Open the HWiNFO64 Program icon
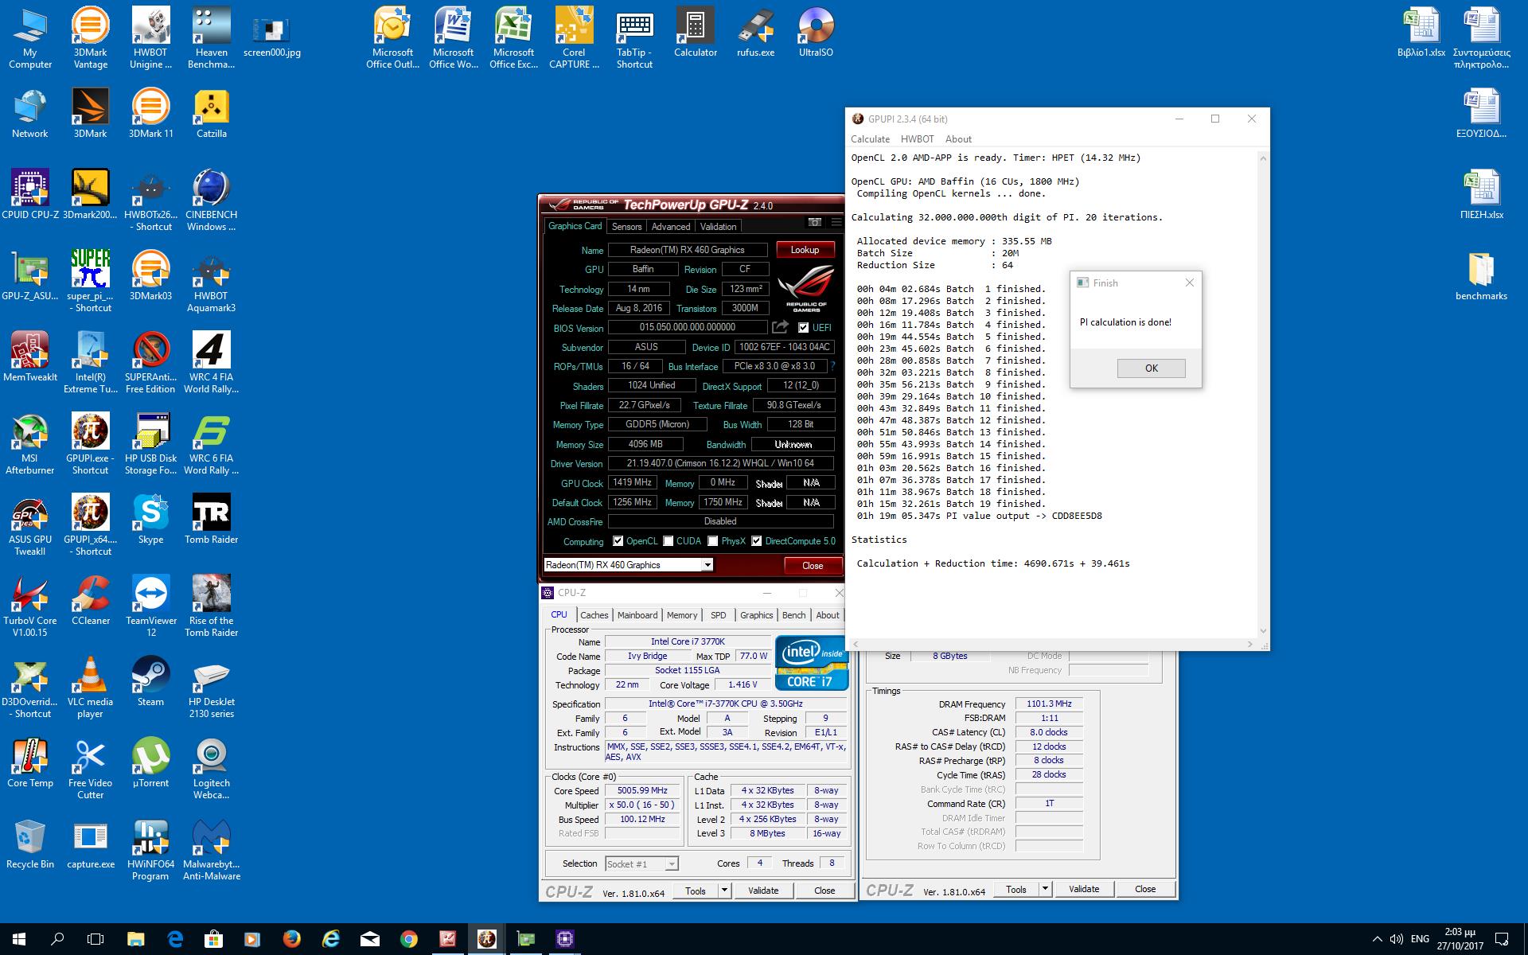 (150, 849)
